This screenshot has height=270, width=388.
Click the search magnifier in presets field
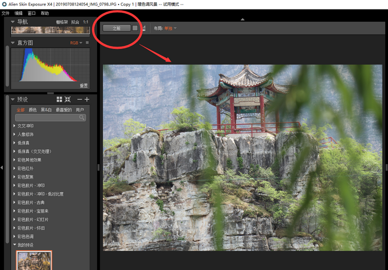point(82,118)
